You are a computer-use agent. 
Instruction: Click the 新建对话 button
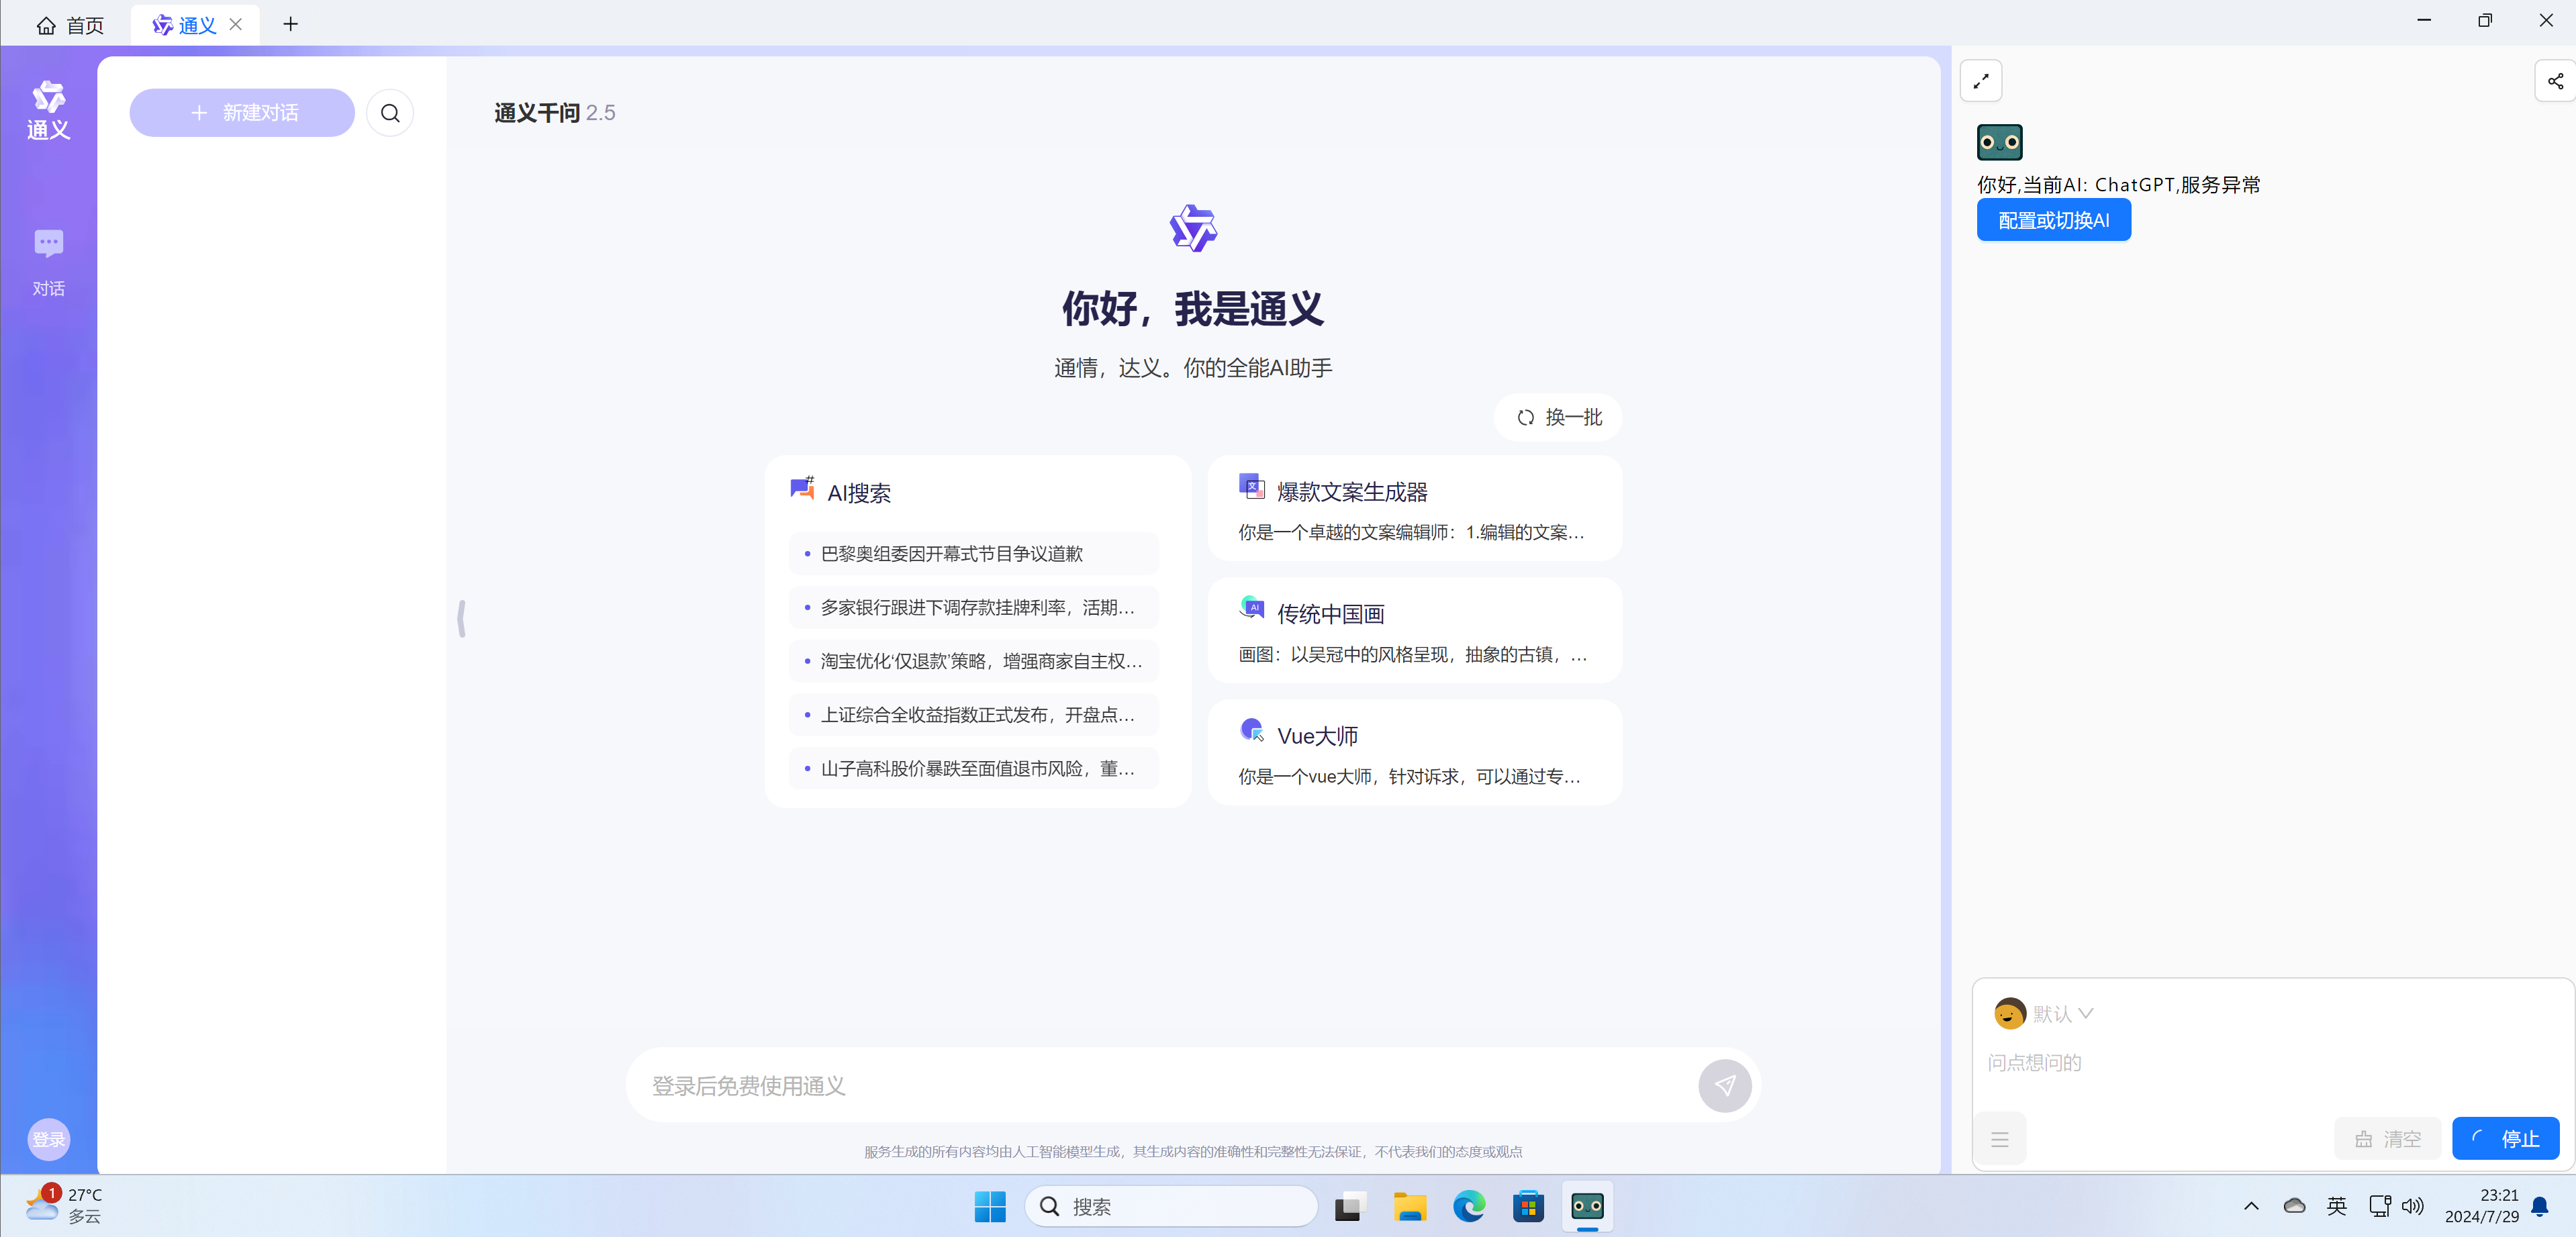(x=242, y=113)
